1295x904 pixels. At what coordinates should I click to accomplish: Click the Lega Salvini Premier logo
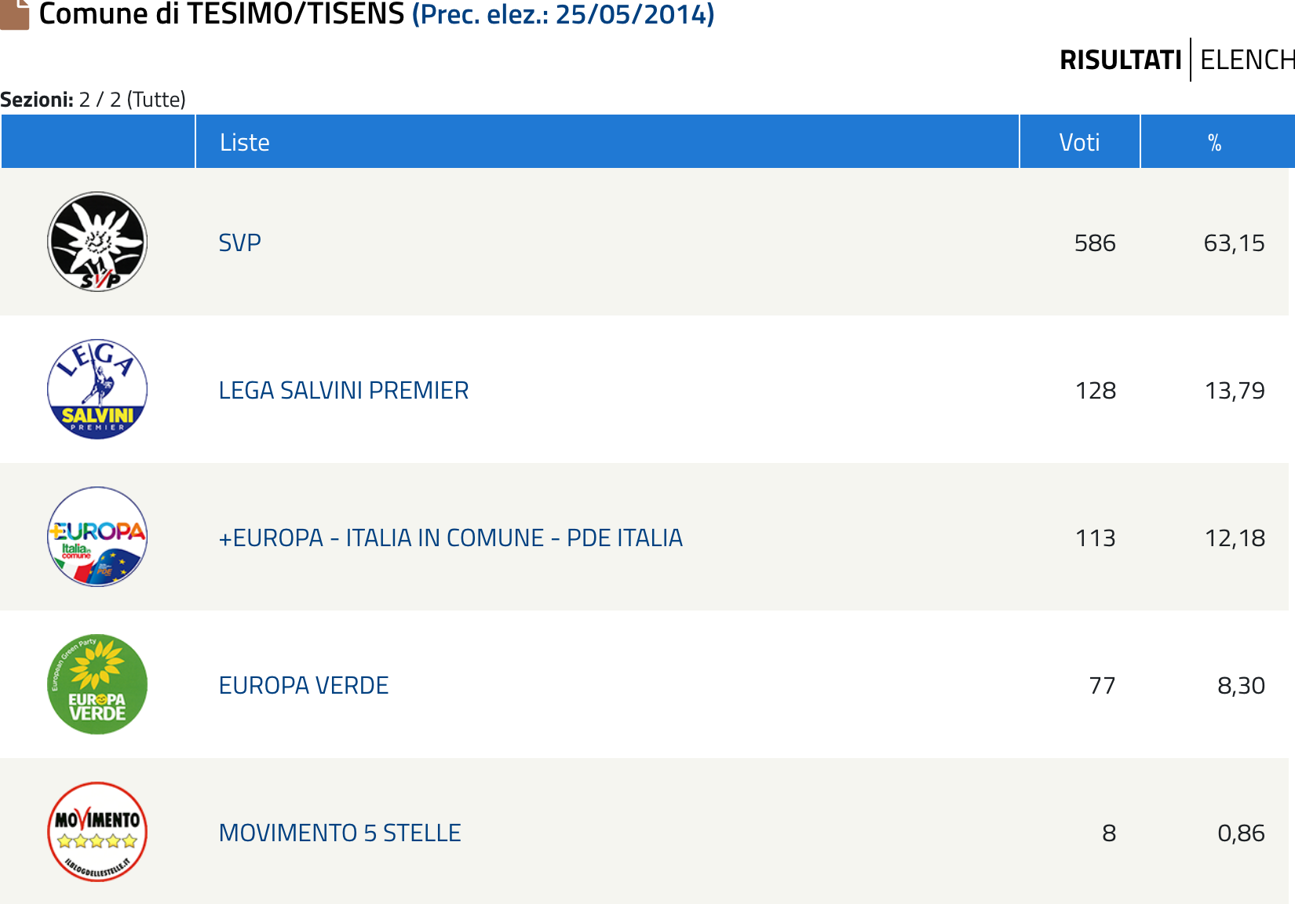97,389
